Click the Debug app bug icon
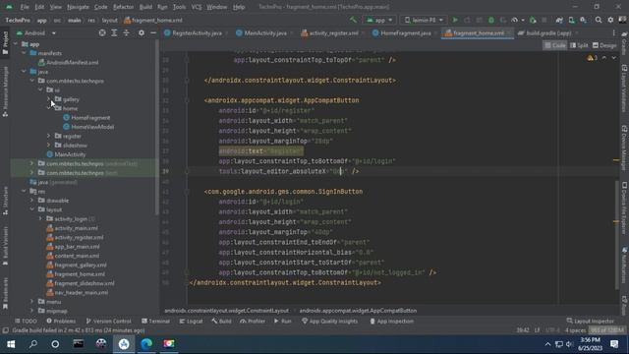This screenshot has height=354, width=629. 491,20
